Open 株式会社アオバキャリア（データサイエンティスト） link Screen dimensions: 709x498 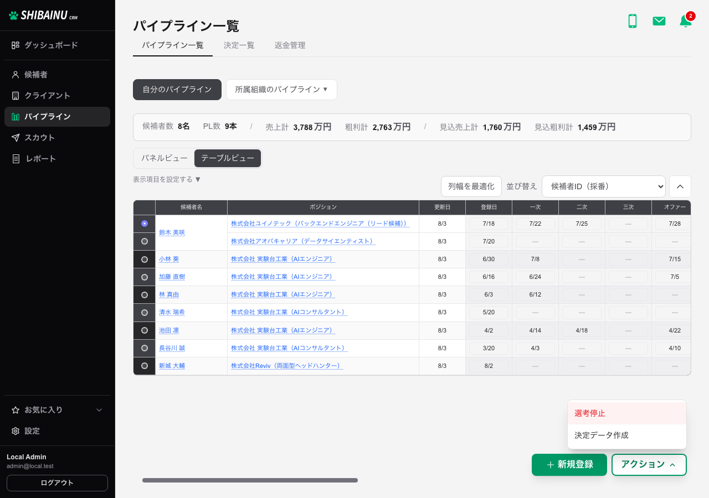(x=303, y=241)
